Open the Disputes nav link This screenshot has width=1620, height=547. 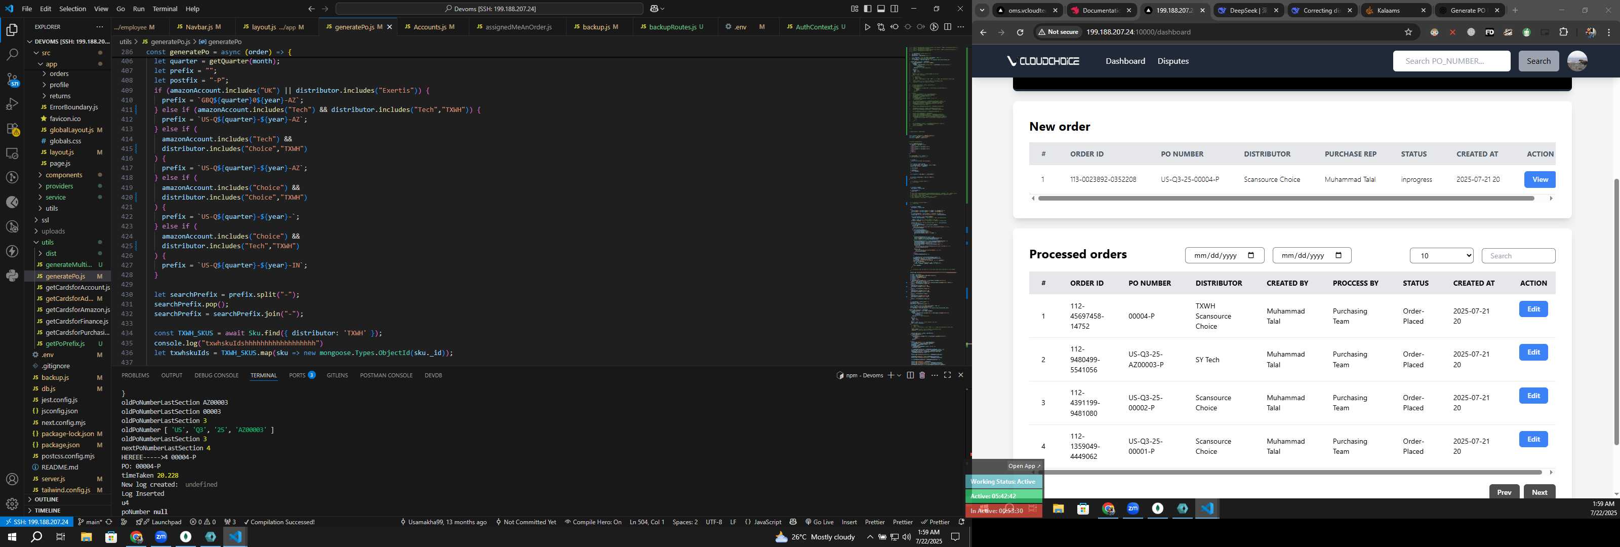point(1172,61)
